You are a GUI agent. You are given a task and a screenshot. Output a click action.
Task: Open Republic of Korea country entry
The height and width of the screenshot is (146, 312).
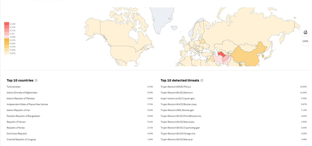(x=16, y=128)
